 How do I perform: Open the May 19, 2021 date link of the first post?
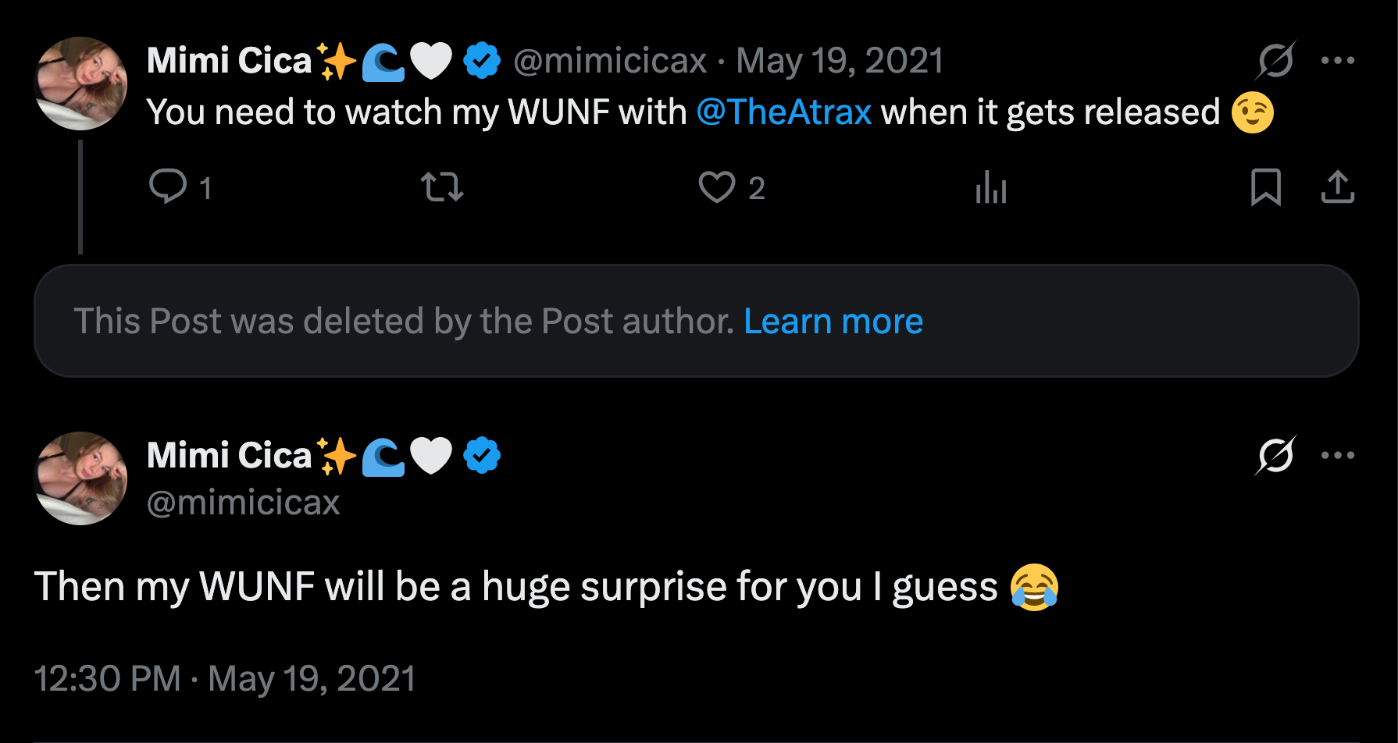tap(840, 61)
